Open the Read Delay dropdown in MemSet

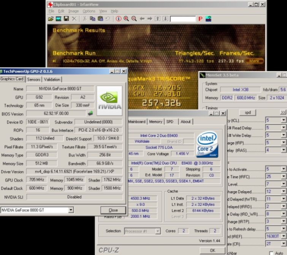(284, 127)
